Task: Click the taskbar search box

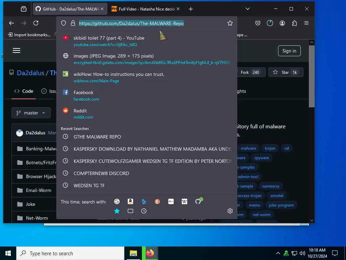Action: point(70,253)
